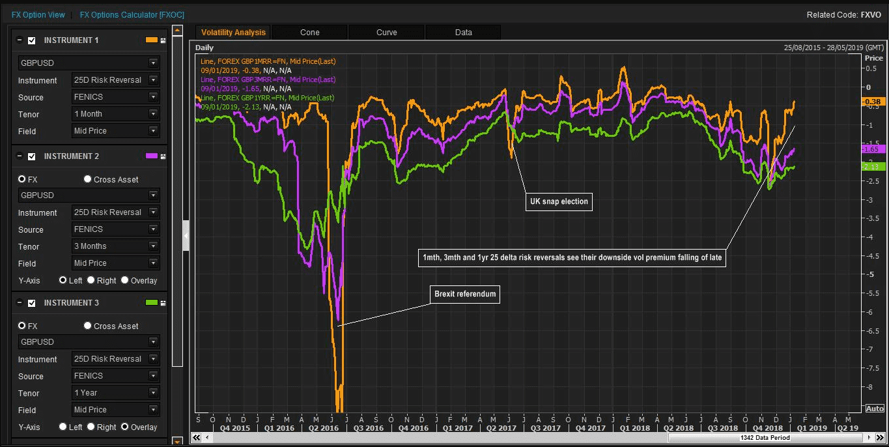Open Instrument 1 line style icon
This screenshot has width=889, height=447.
coord(163,40)
